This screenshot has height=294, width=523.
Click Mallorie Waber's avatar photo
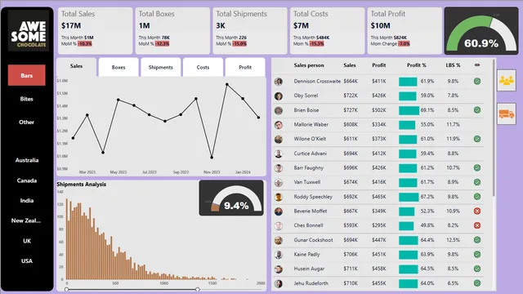[279, 125]
